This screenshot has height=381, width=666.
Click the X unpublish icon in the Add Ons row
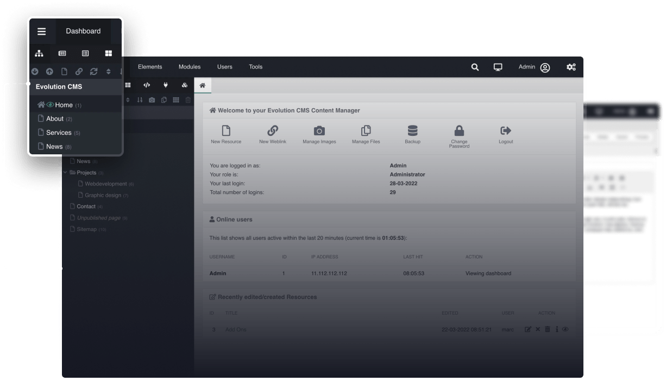(538, 329)
